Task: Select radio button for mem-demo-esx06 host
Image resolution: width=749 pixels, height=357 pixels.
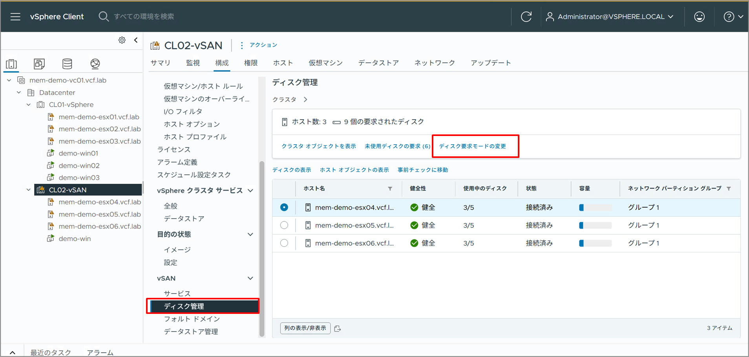Action: point(284,243)
